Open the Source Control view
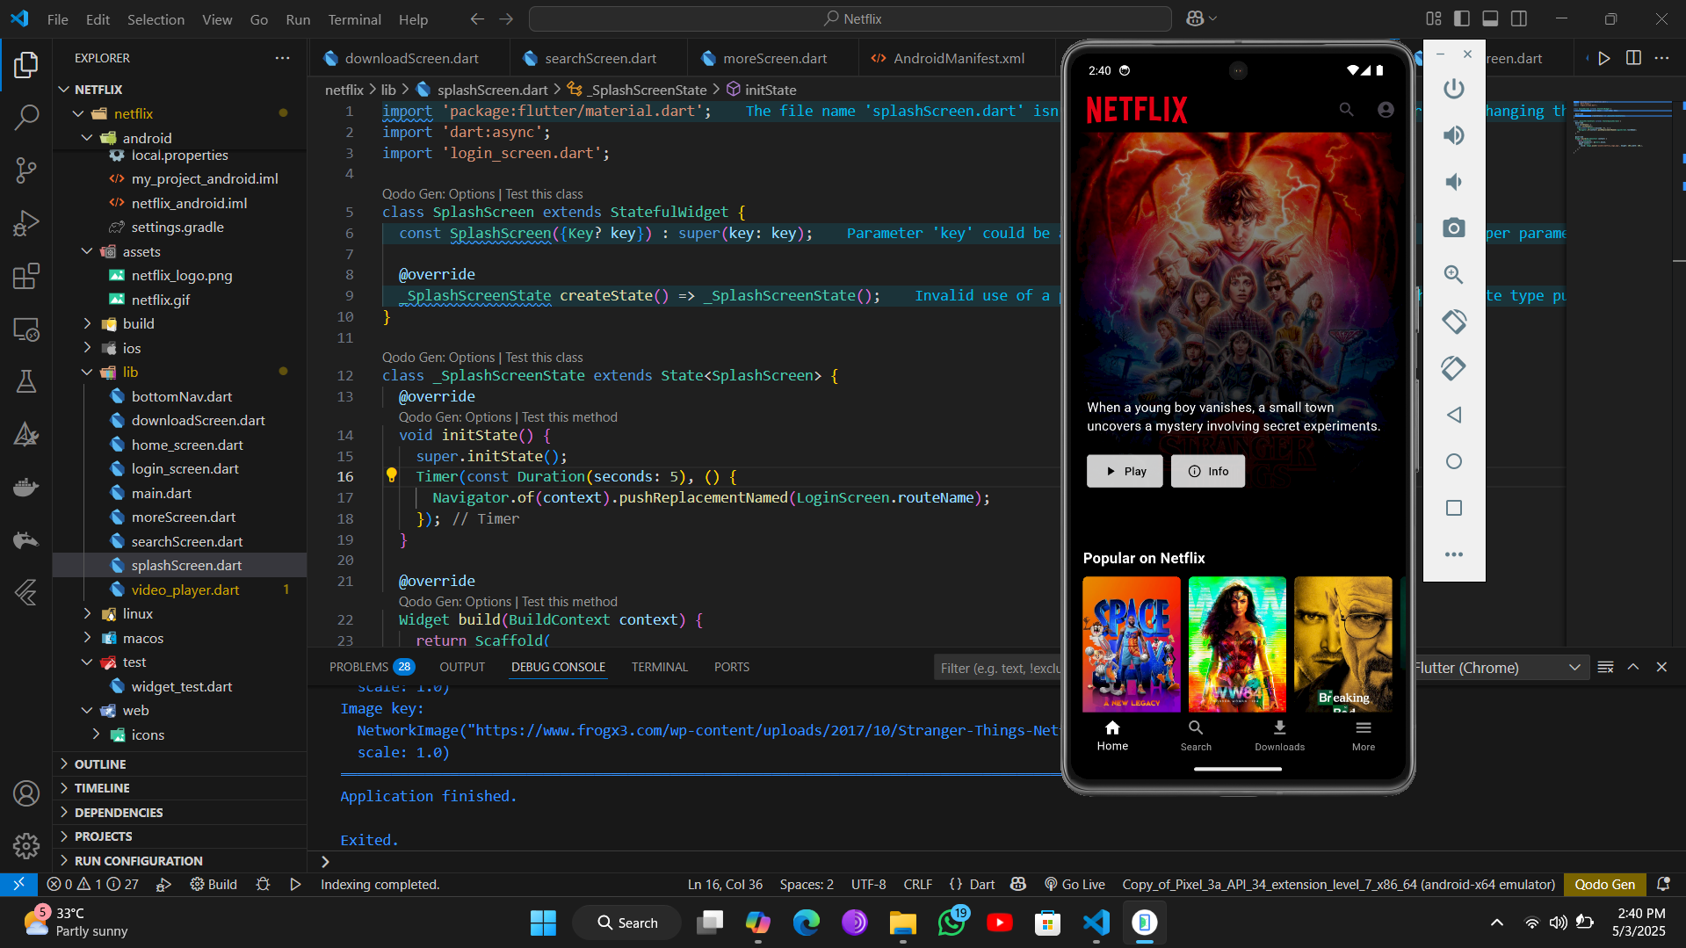1686x948 pixels. [x=26, y=170]
